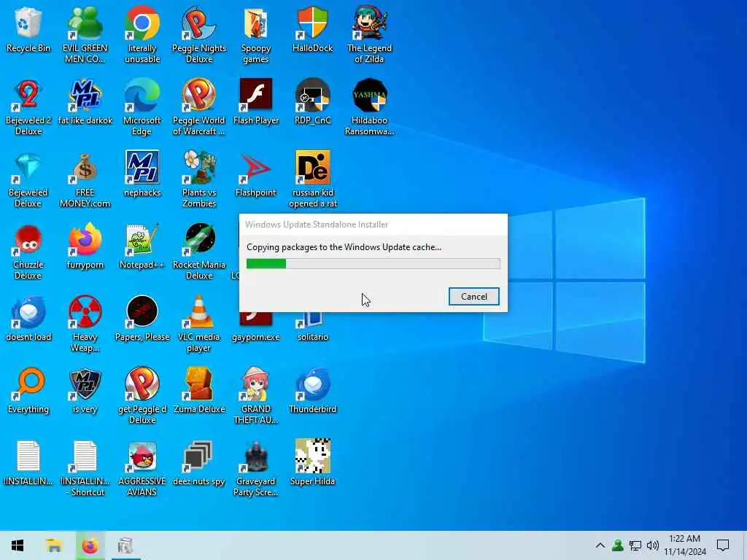The width and height of the screenshot is (747, 560).
Task: Open the clock showing 1:22 AM
Action: point(684,545)
